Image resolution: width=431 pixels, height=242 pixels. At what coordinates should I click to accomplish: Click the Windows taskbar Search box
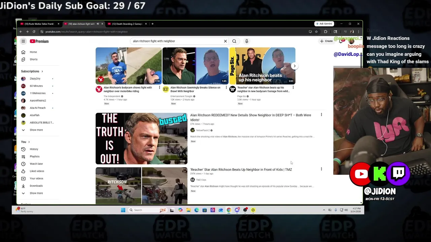pyautogui.click(x=148, y=210)
